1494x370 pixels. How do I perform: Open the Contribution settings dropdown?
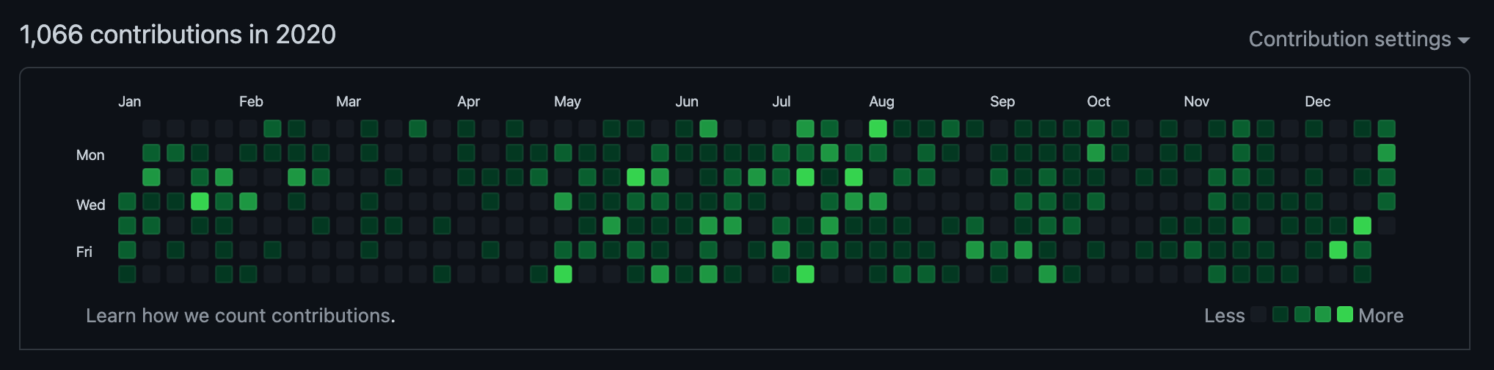1358,39
